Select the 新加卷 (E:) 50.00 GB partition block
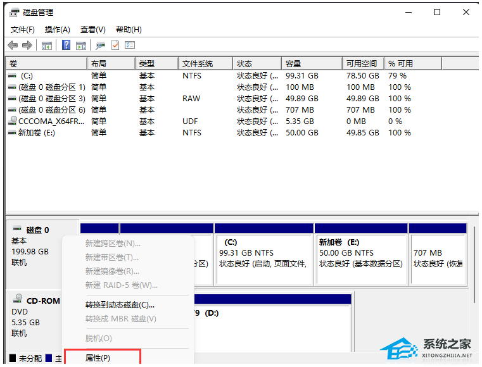 [361, 254]
